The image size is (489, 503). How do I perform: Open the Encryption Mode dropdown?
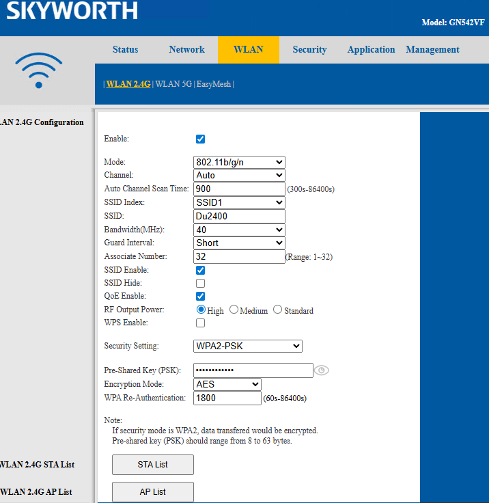pyautogui.click(x=227, y=384)
